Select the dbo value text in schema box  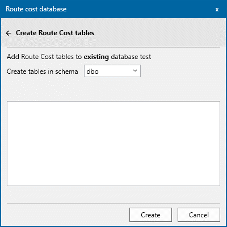93,72
